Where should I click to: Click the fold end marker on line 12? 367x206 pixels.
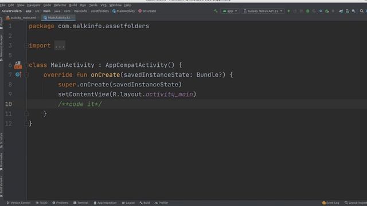pos(26,124)
